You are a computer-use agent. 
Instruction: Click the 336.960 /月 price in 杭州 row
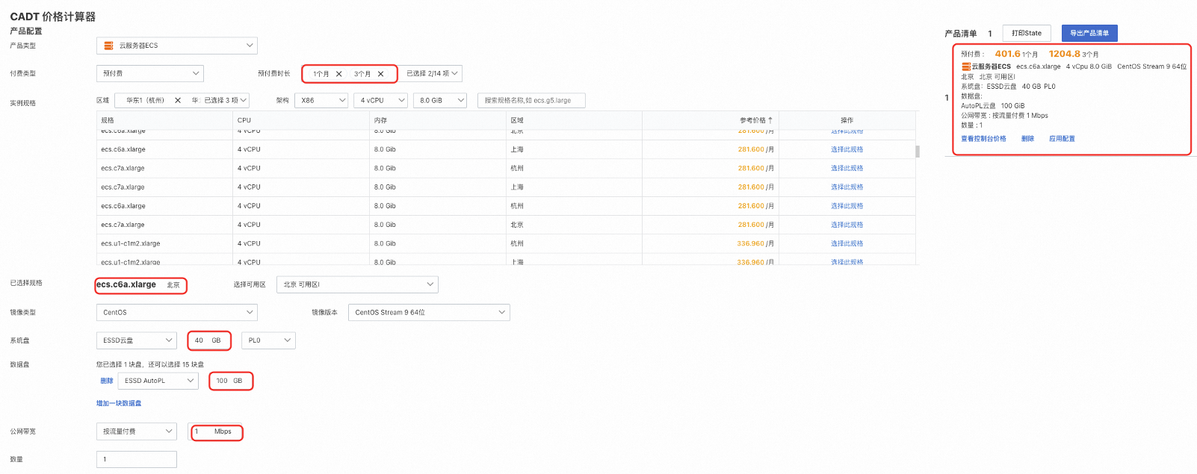755,243
